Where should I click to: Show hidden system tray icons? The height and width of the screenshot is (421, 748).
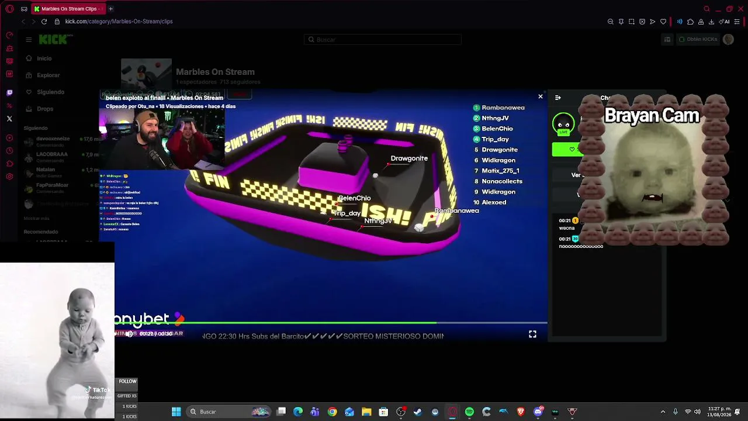click(x=663, y=412)
